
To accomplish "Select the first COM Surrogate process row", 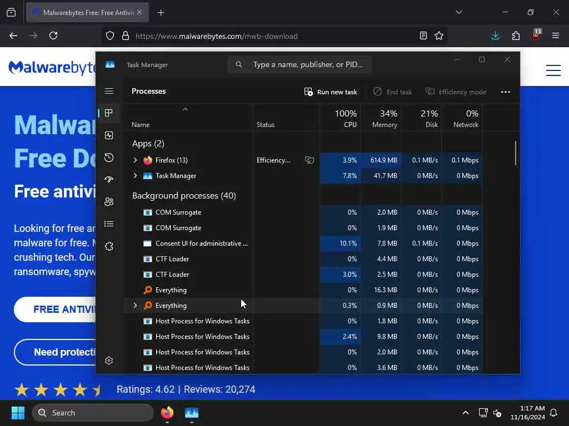I will pos(303,212).
